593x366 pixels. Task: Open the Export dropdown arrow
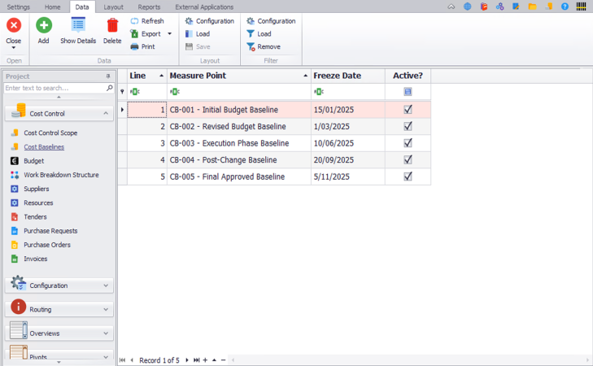169,34
